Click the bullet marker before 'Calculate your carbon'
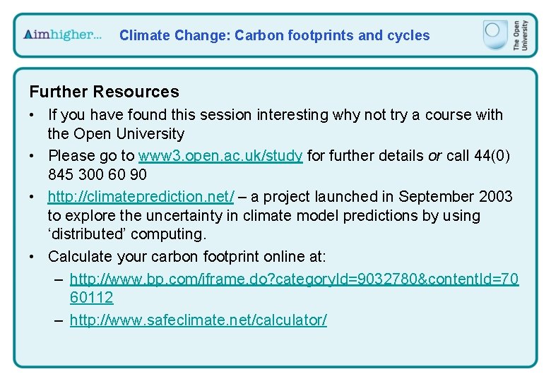Screen dimensions: 551x381 point(32,257)
